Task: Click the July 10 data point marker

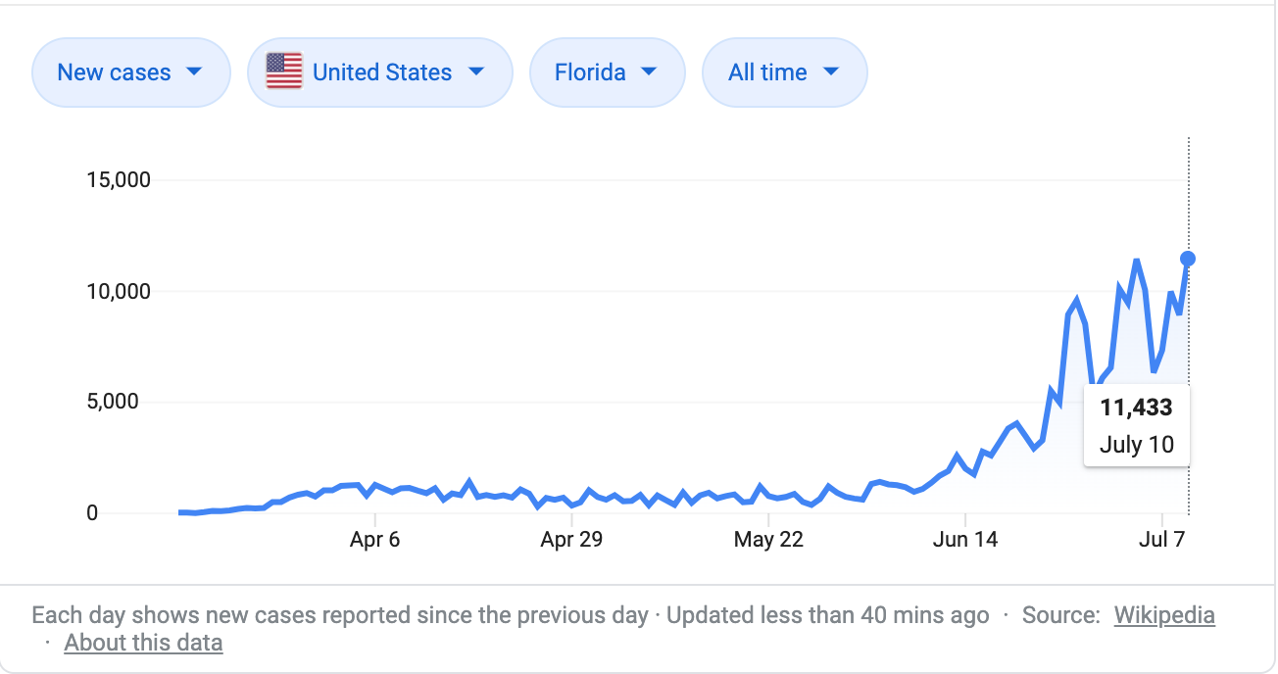Action: 1188,259
